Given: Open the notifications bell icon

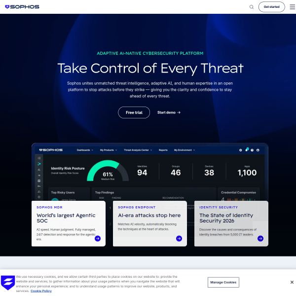Looking at the screenshot, I should tap(247, 149).
